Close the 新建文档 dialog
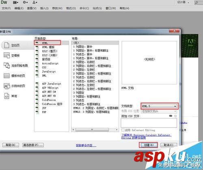The image size is (203, 170). click(x=174, y=31)
